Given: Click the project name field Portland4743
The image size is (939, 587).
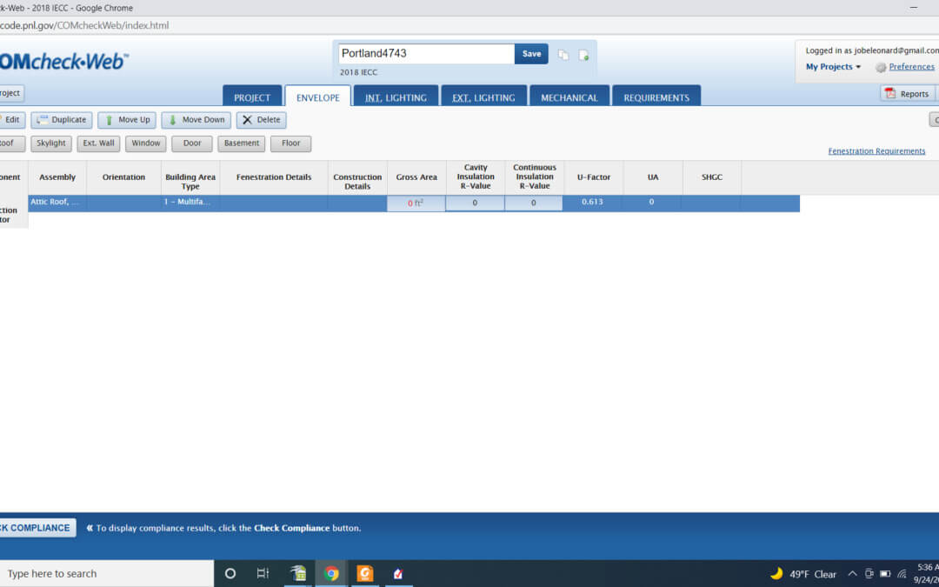Looking at the screenshot, I should [x=426, y=54].
